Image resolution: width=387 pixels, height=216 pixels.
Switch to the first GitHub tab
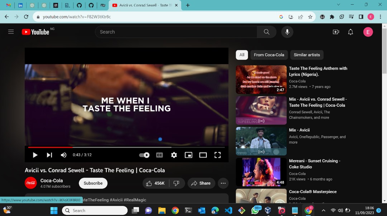pyautogui.click(x=79, y=5)
